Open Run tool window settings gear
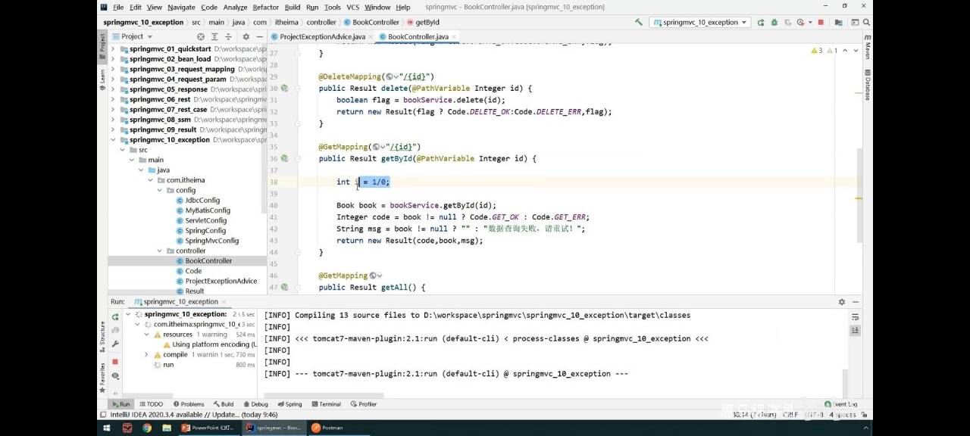 tap(841, 301)
